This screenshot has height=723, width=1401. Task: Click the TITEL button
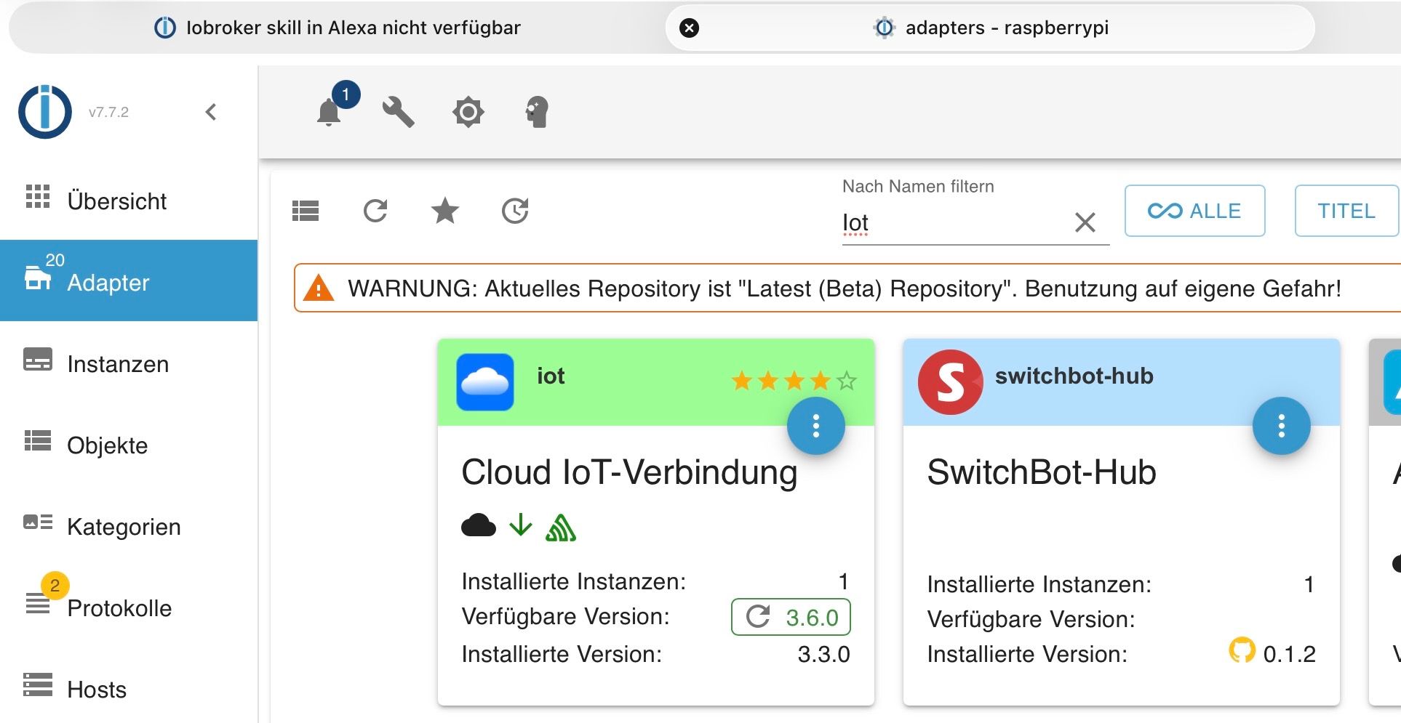click(x=1346, y=211)
